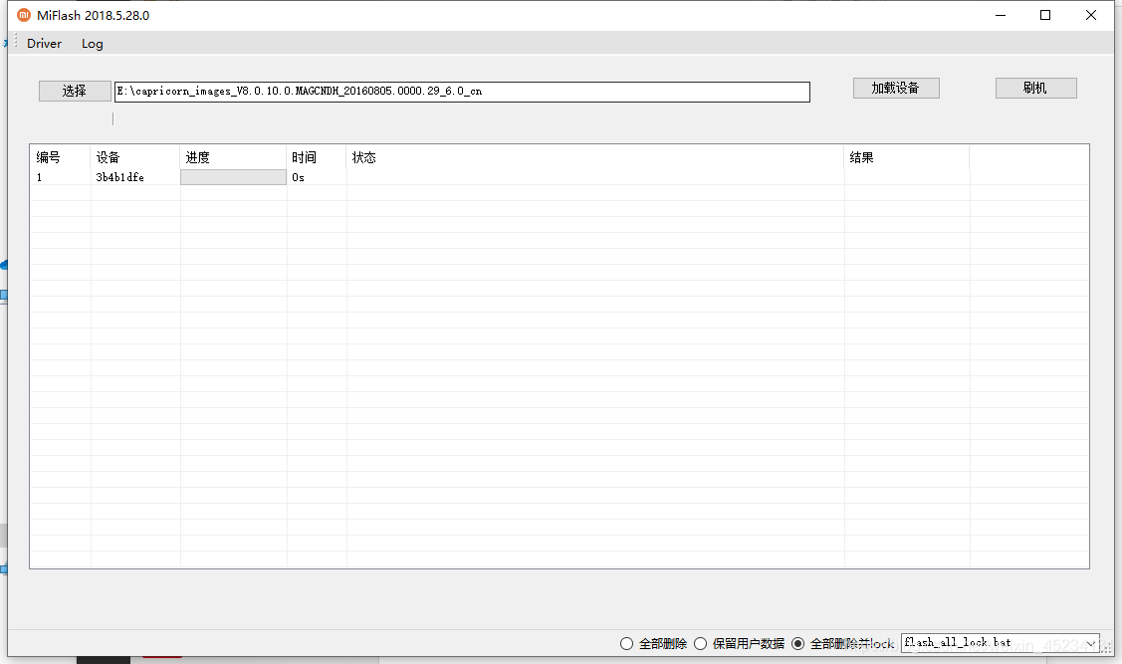Click the 进度 column header
Image resolution: width=1122 pixels, height=664 pixels.
(x=233, y=157)
